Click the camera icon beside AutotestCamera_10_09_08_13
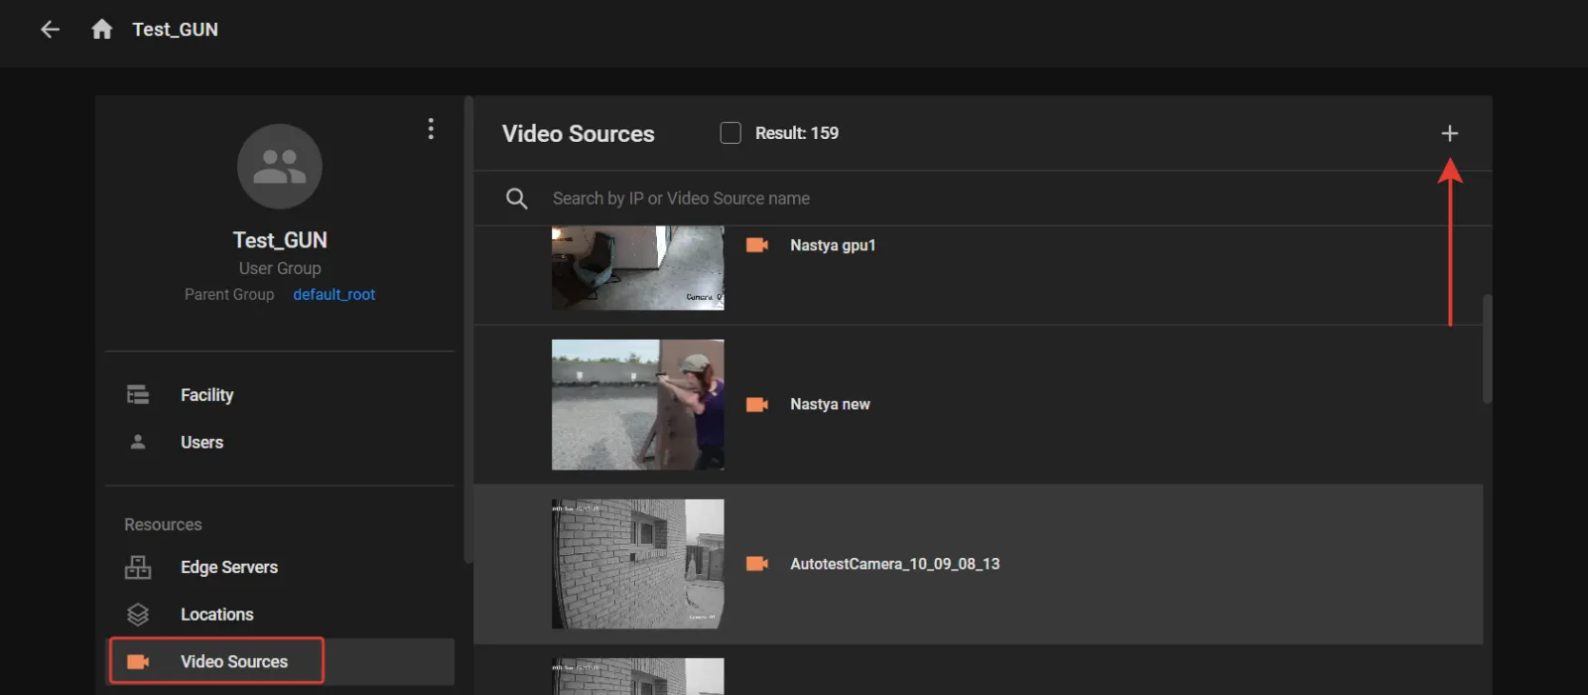 (x=757, y=564)
